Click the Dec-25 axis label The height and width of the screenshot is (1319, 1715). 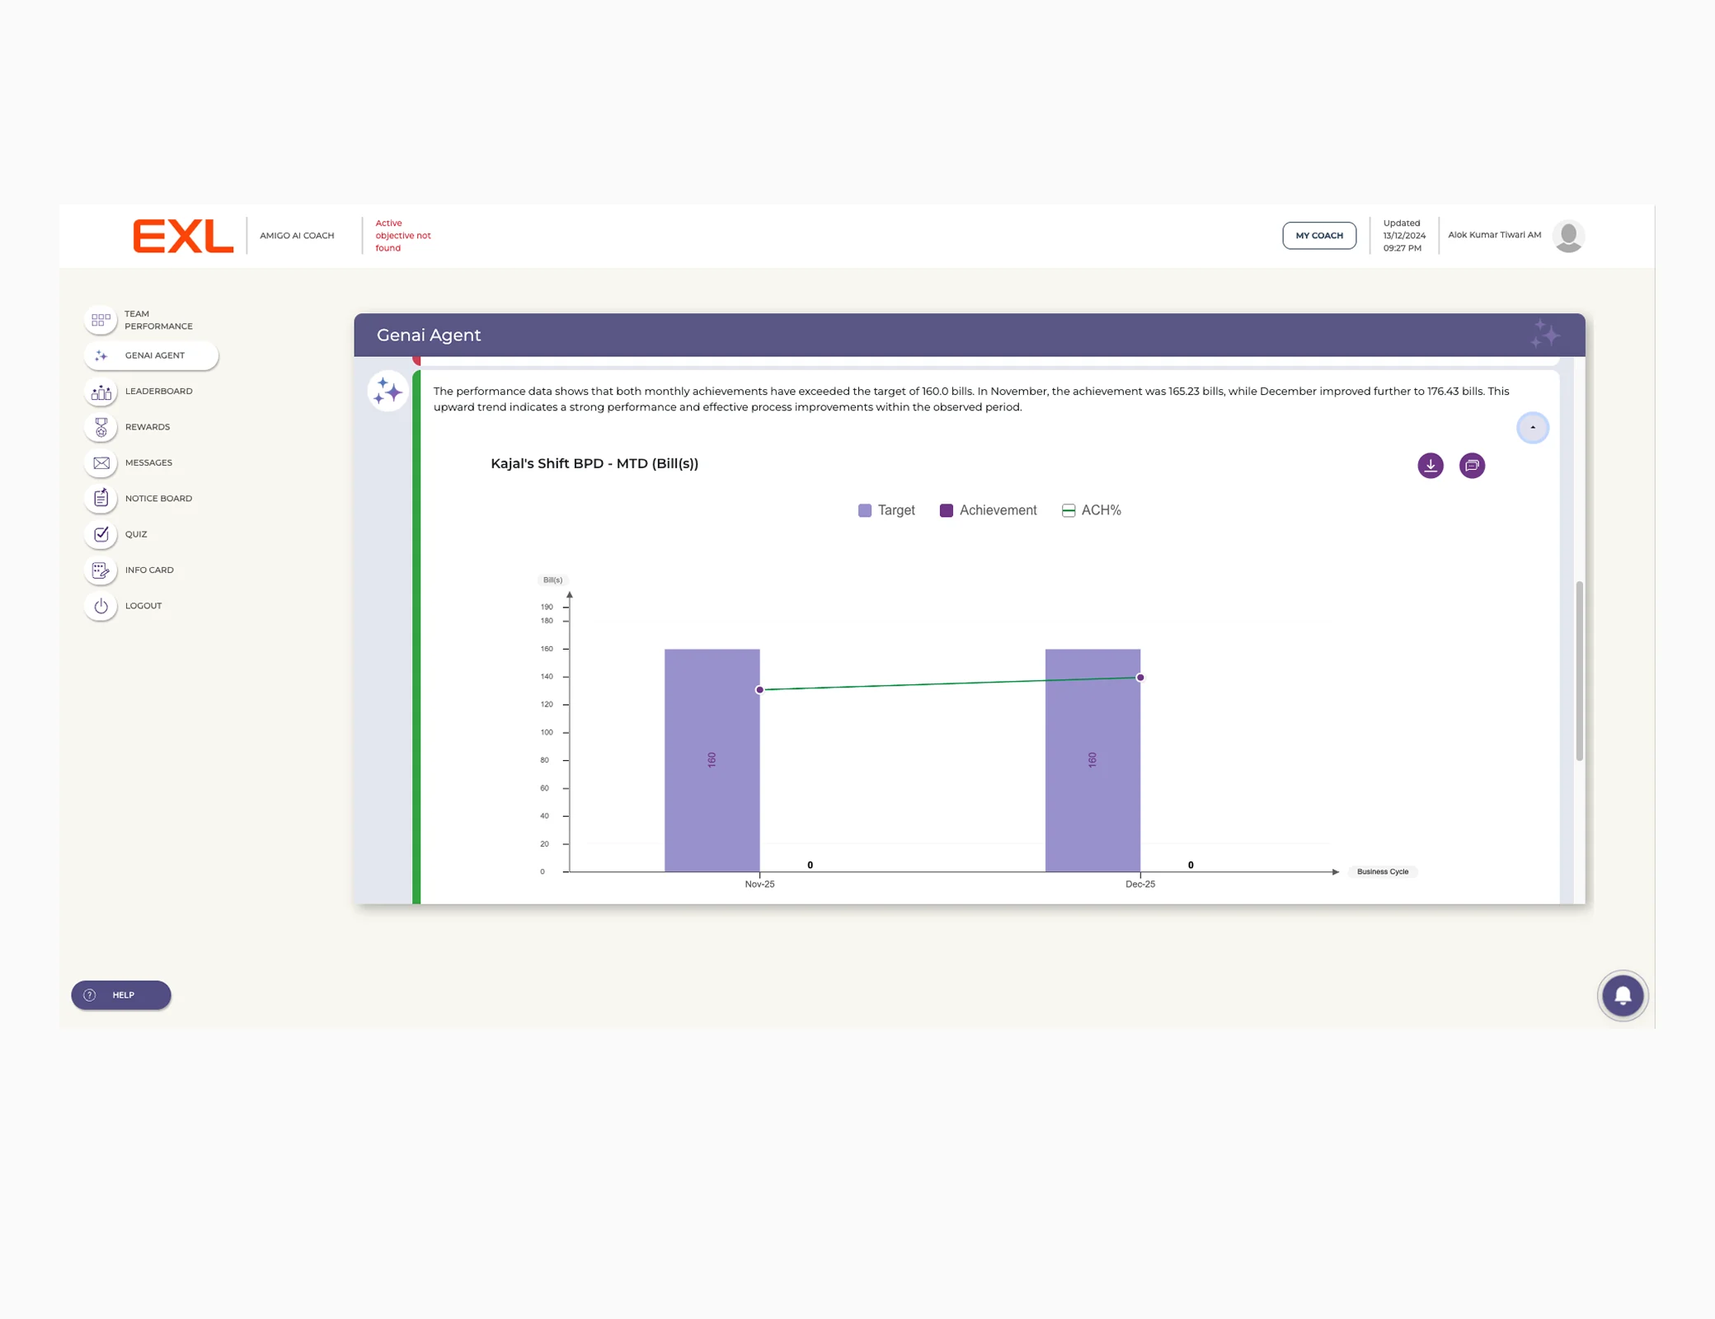pos(1140,884)
